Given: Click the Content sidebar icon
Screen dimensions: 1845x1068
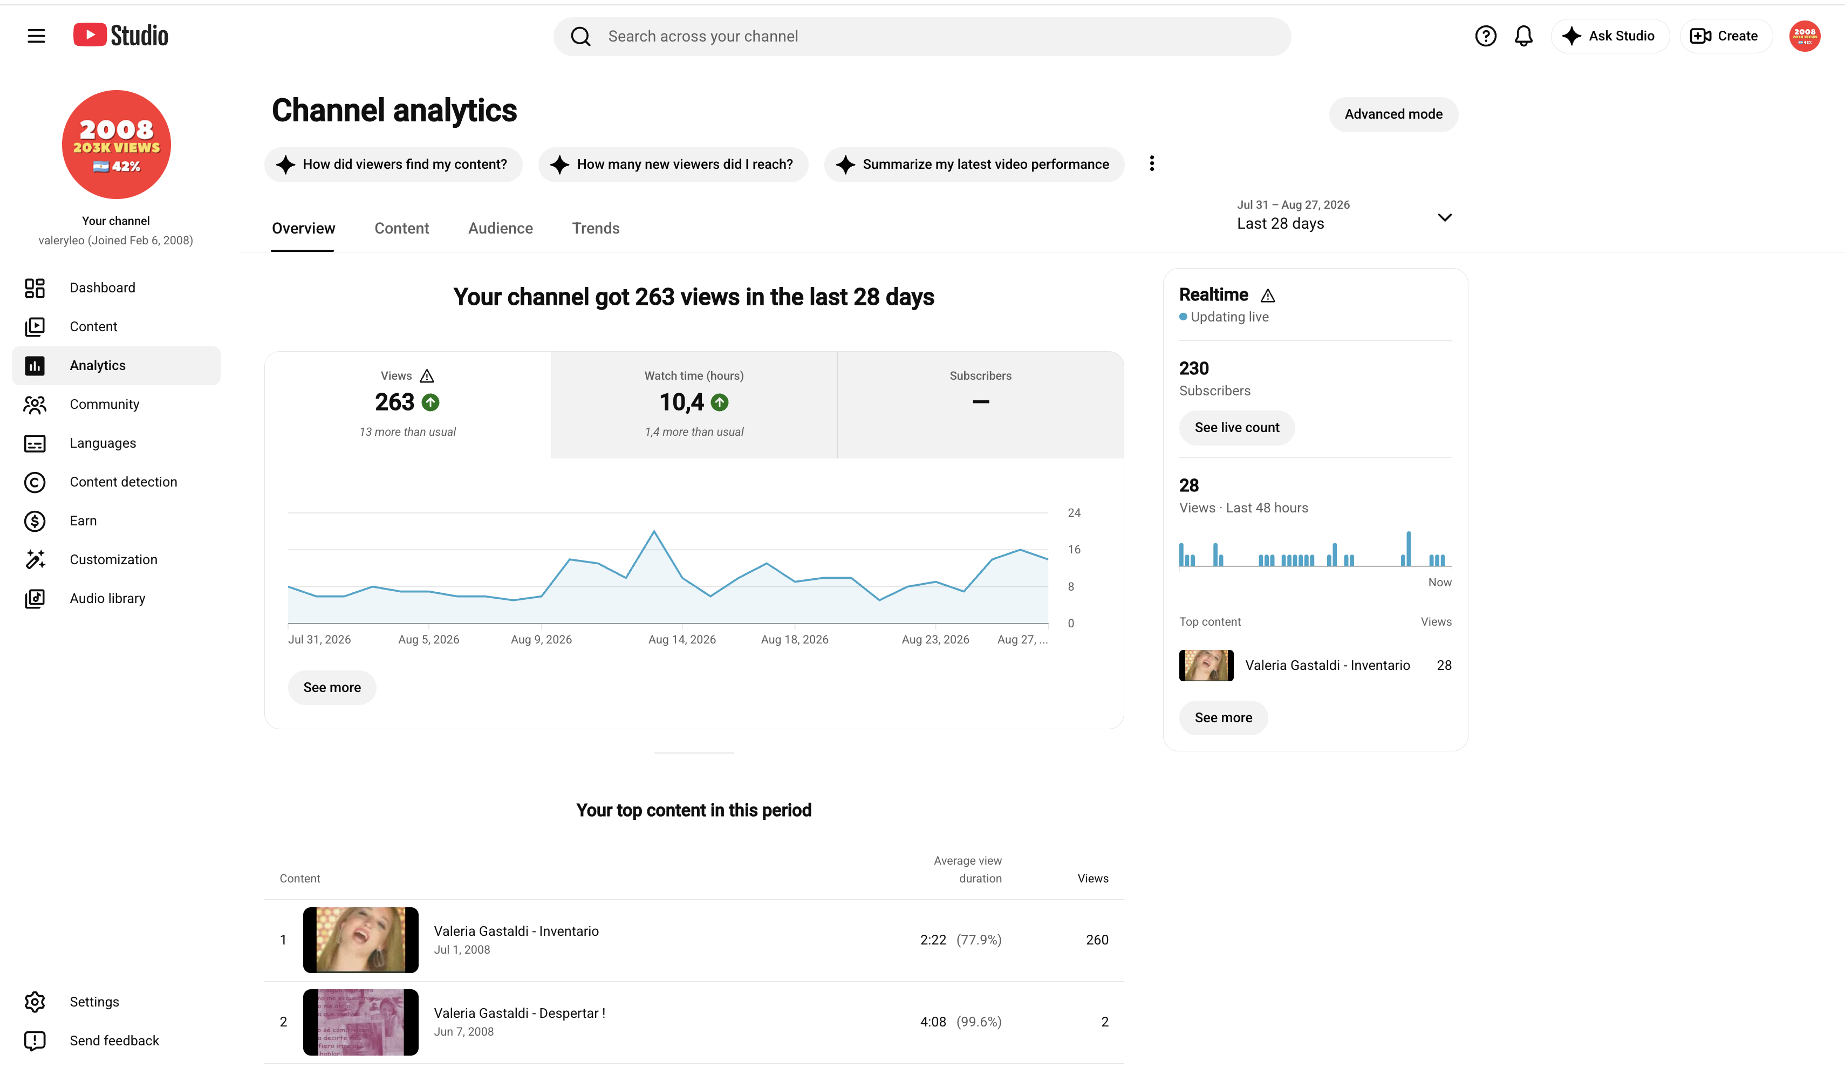Looking at the screenshot, I should point(35,326).
